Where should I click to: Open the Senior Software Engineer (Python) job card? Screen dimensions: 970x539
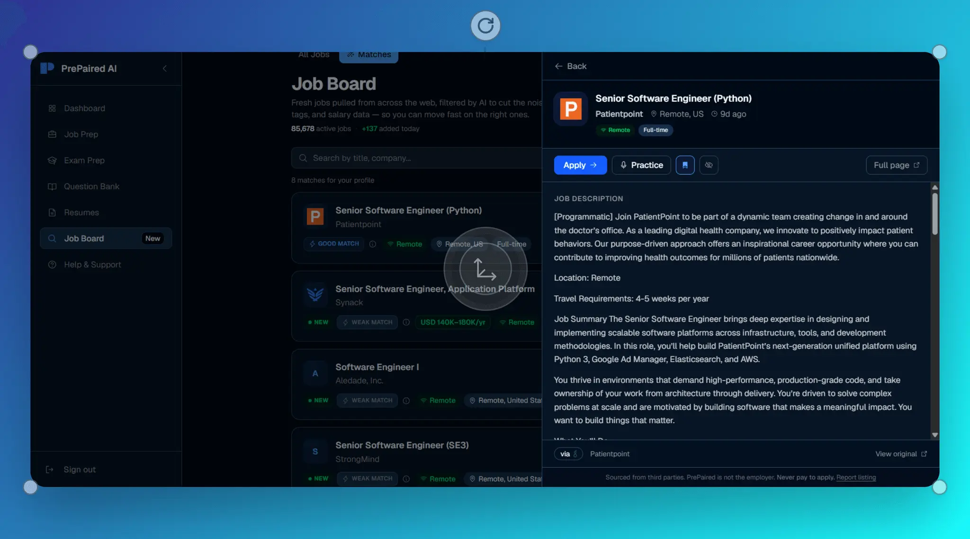[x=417, y=228]
